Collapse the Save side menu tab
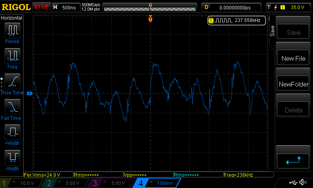 pos(272,31)
